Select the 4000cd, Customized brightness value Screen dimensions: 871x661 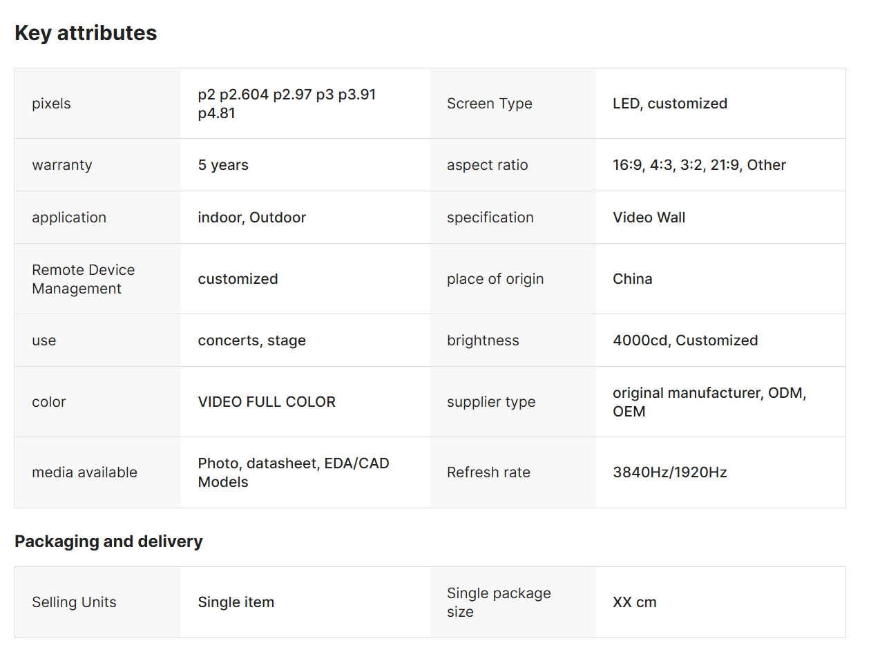685,341
